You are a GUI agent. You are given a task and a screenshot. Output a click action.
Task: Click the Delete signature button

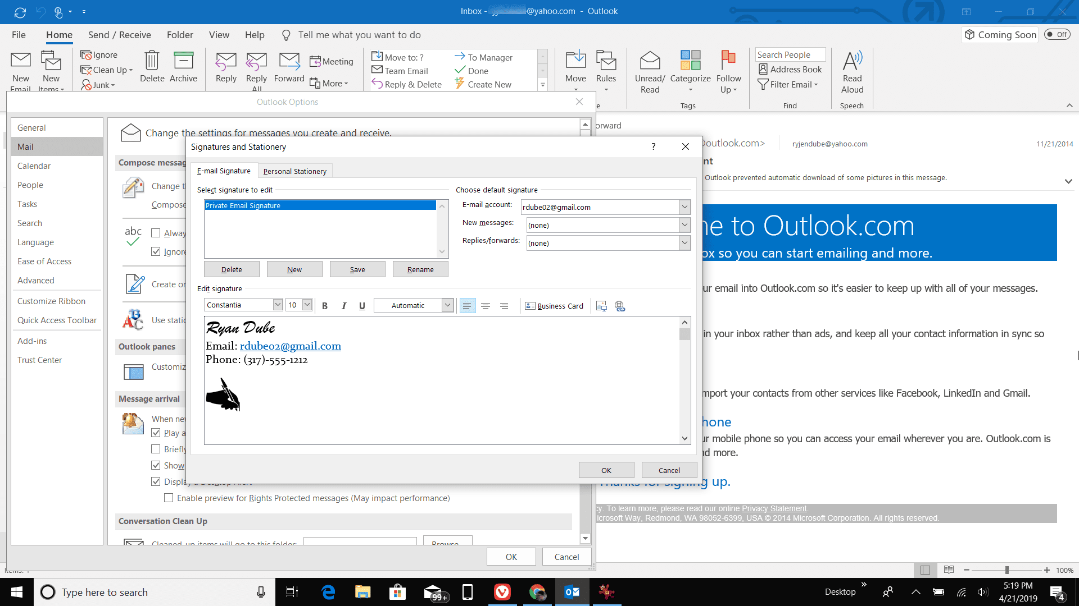(231, 269)
